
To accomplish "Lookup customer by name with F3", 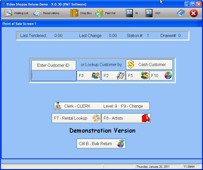I will point(88,76).
